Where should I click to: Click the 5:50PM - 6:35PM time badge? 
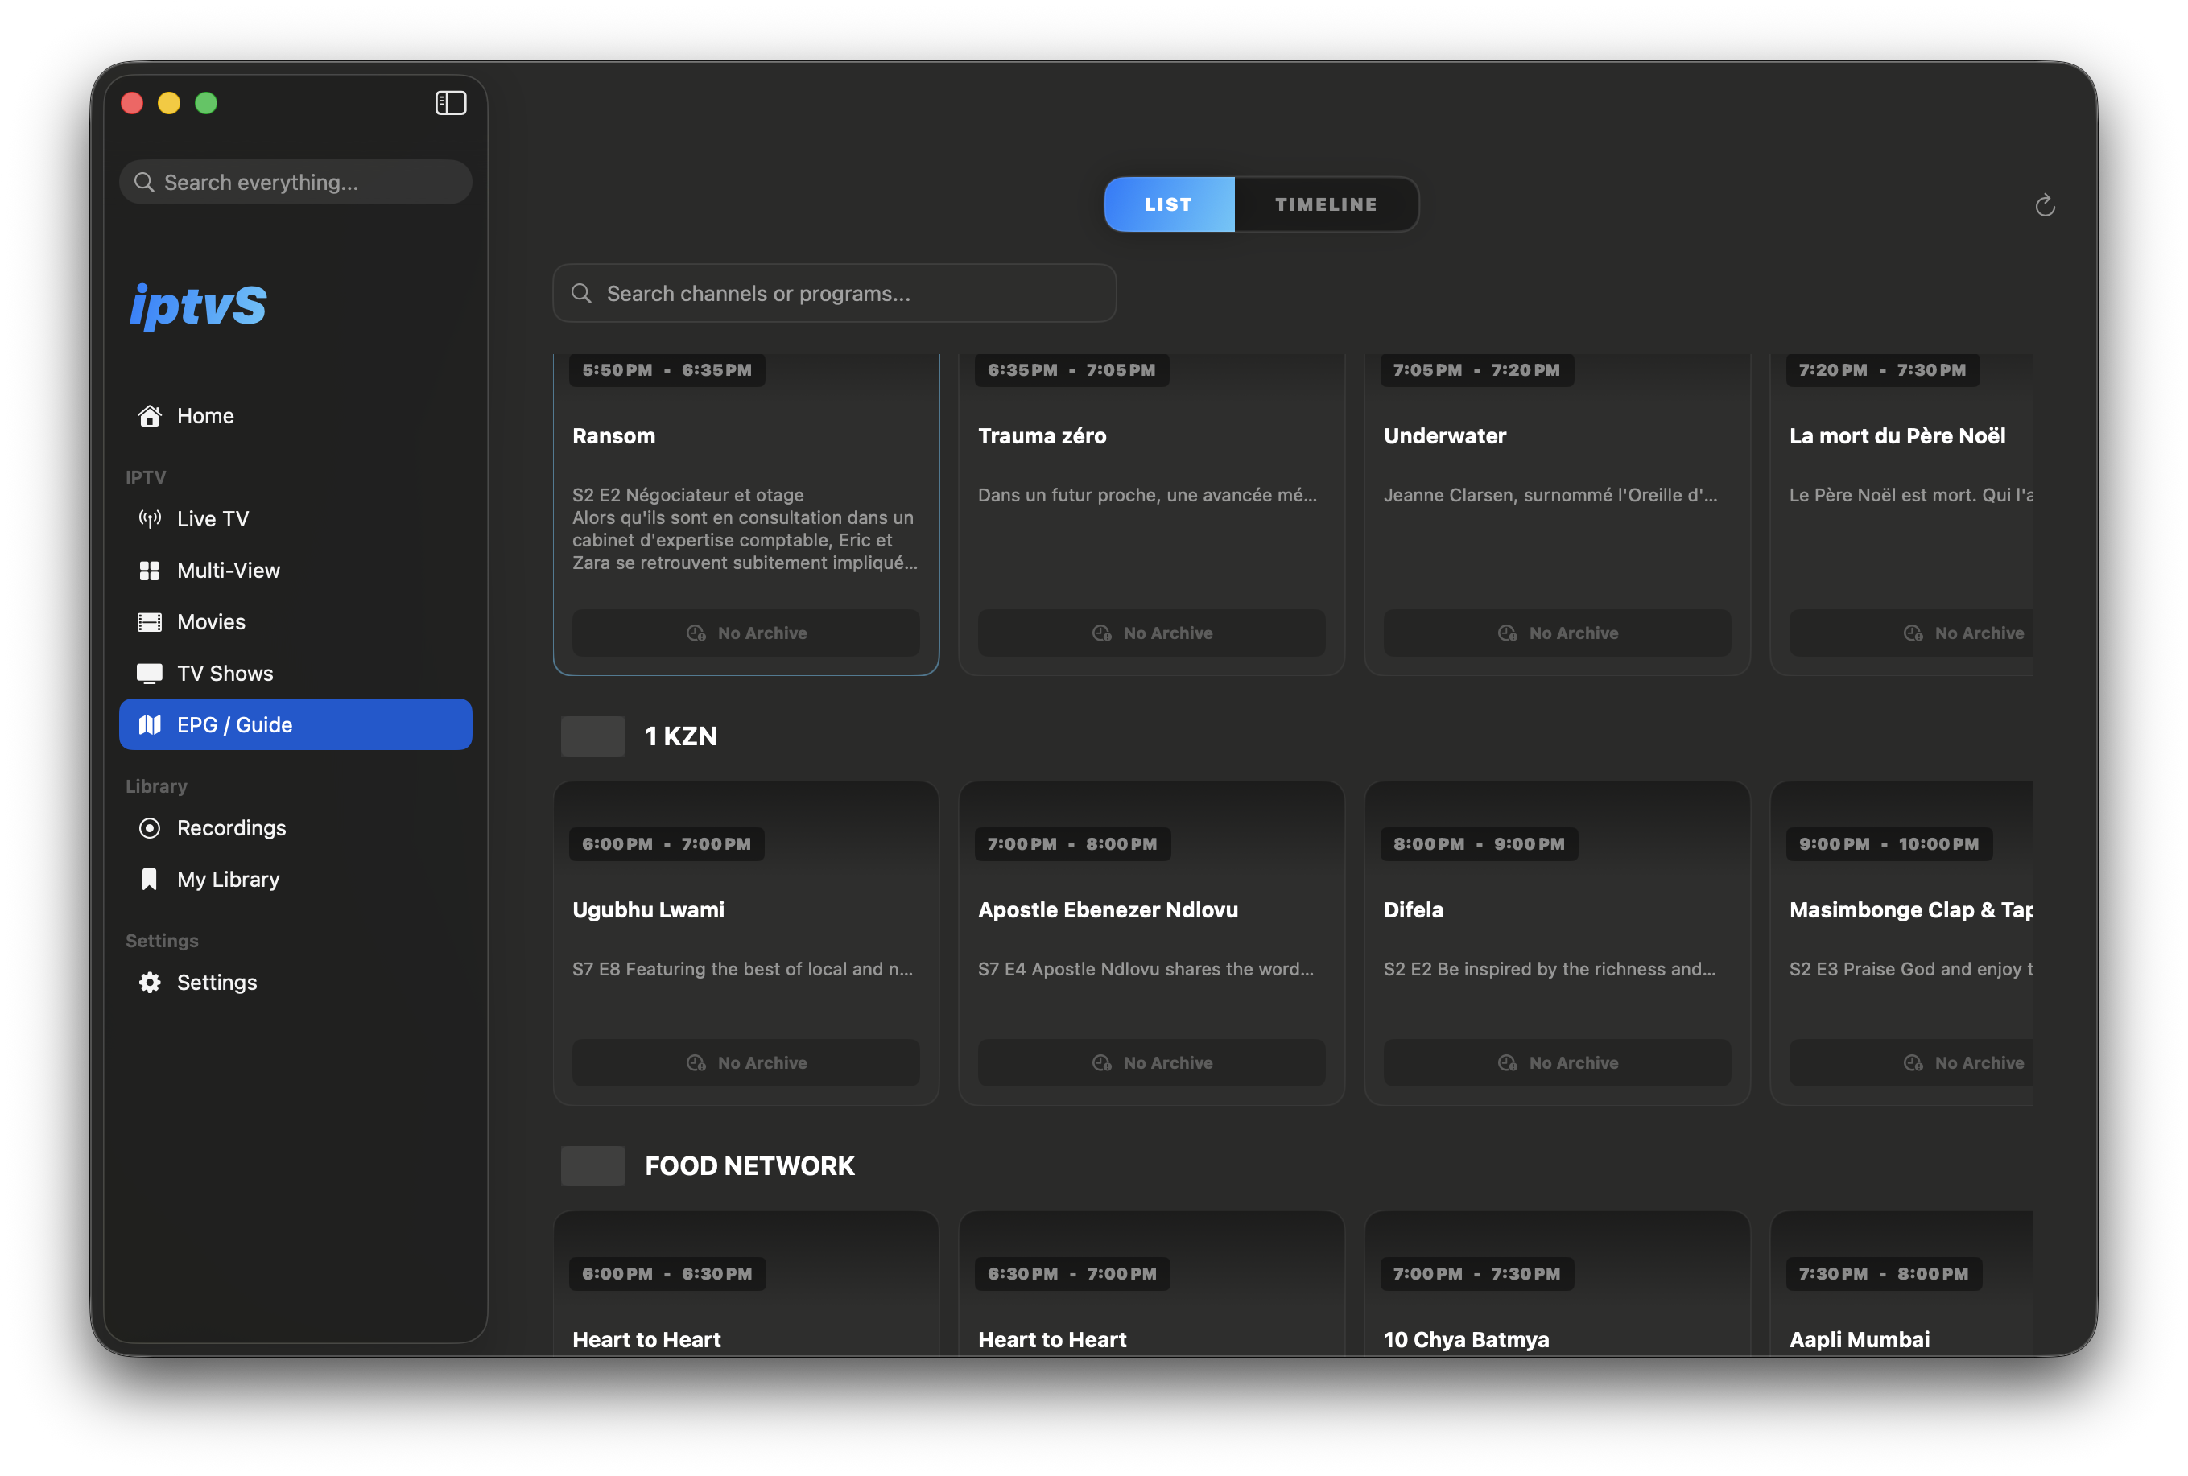click(667, 370)
